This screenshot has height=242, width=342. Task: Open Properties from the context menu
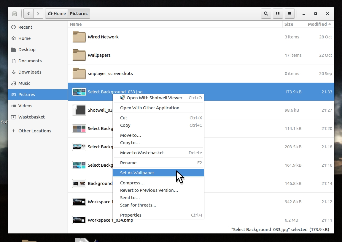click(131, 215)
